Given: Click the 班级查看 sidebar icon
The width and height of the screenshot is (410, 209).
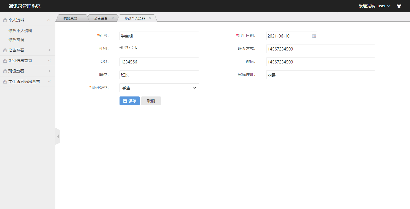Looking at the screenshot, I should pyautogui.click(x=5, y=71).
